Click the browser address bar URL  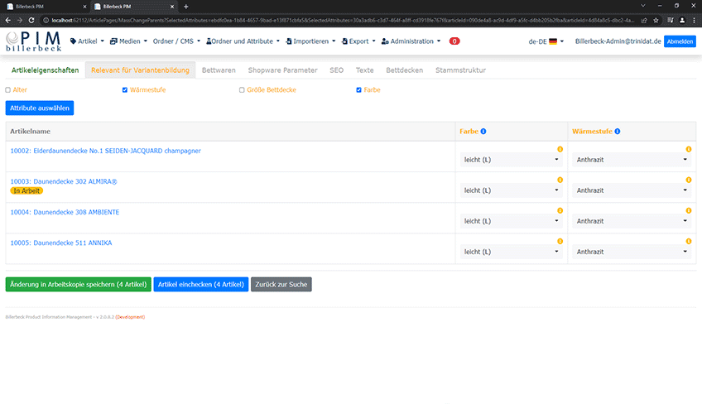(343, 20)
